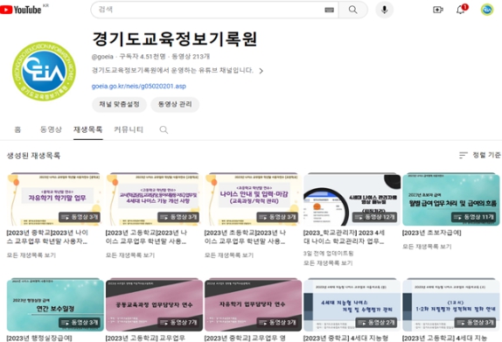Click the 동영상 2개 count badge
This screenshot has width=502, height=342.
click(x=376, y=323)
